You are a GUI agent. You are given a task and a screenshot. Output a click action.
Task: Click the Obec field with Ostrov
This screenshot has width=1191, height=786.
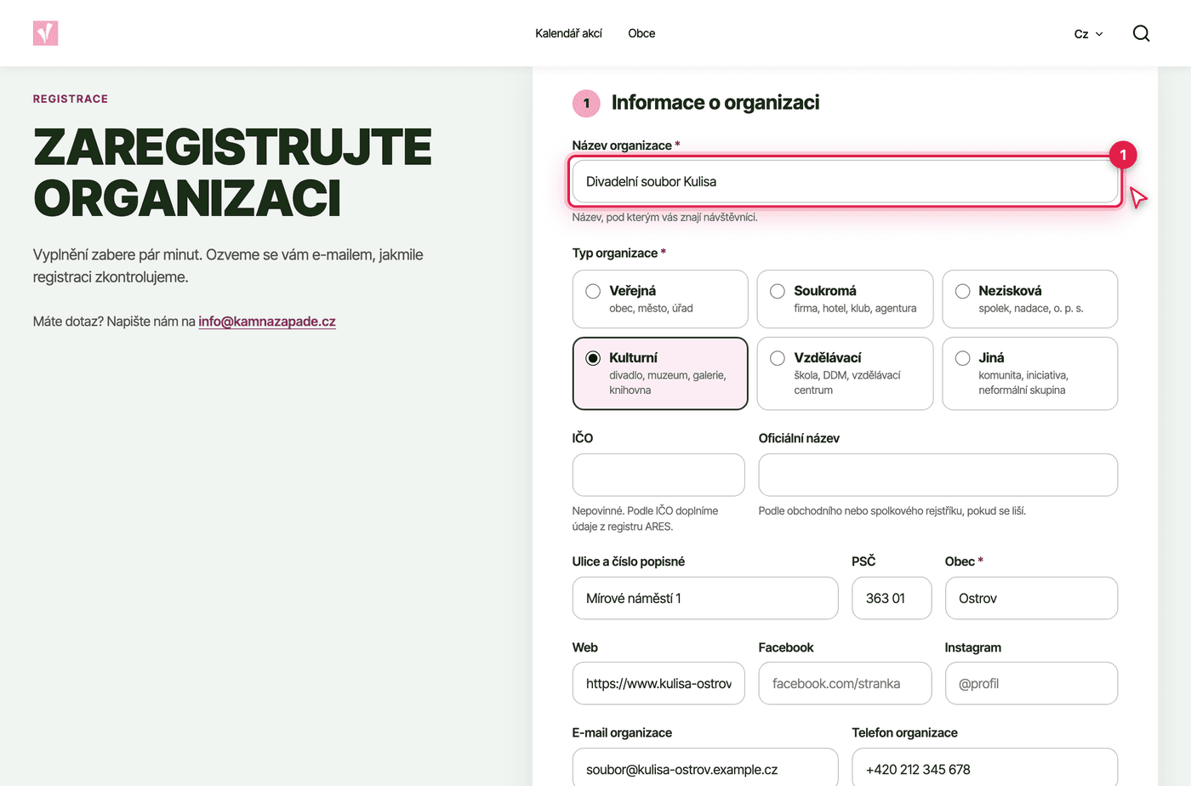tap(1031, 598)
